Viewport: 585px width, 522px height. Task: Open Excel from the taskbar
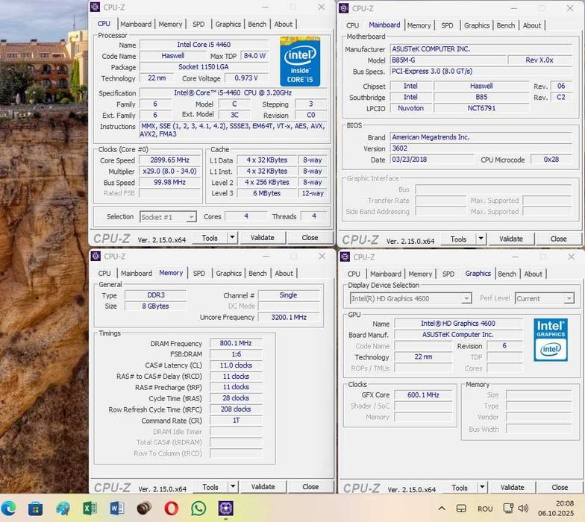click(x=90, y=509)
